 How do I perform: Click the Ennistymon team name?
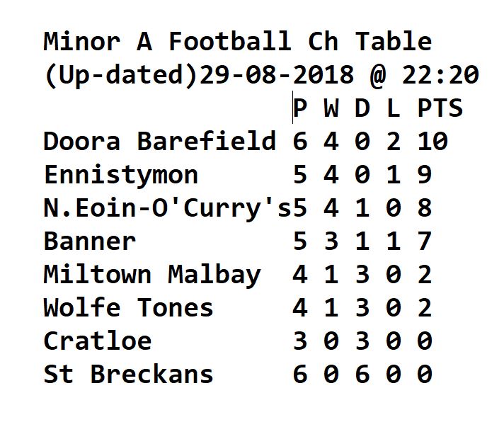121,176
